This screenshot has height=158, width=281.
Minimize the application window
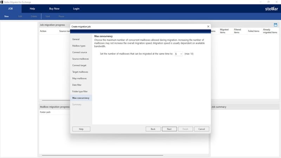260,2
